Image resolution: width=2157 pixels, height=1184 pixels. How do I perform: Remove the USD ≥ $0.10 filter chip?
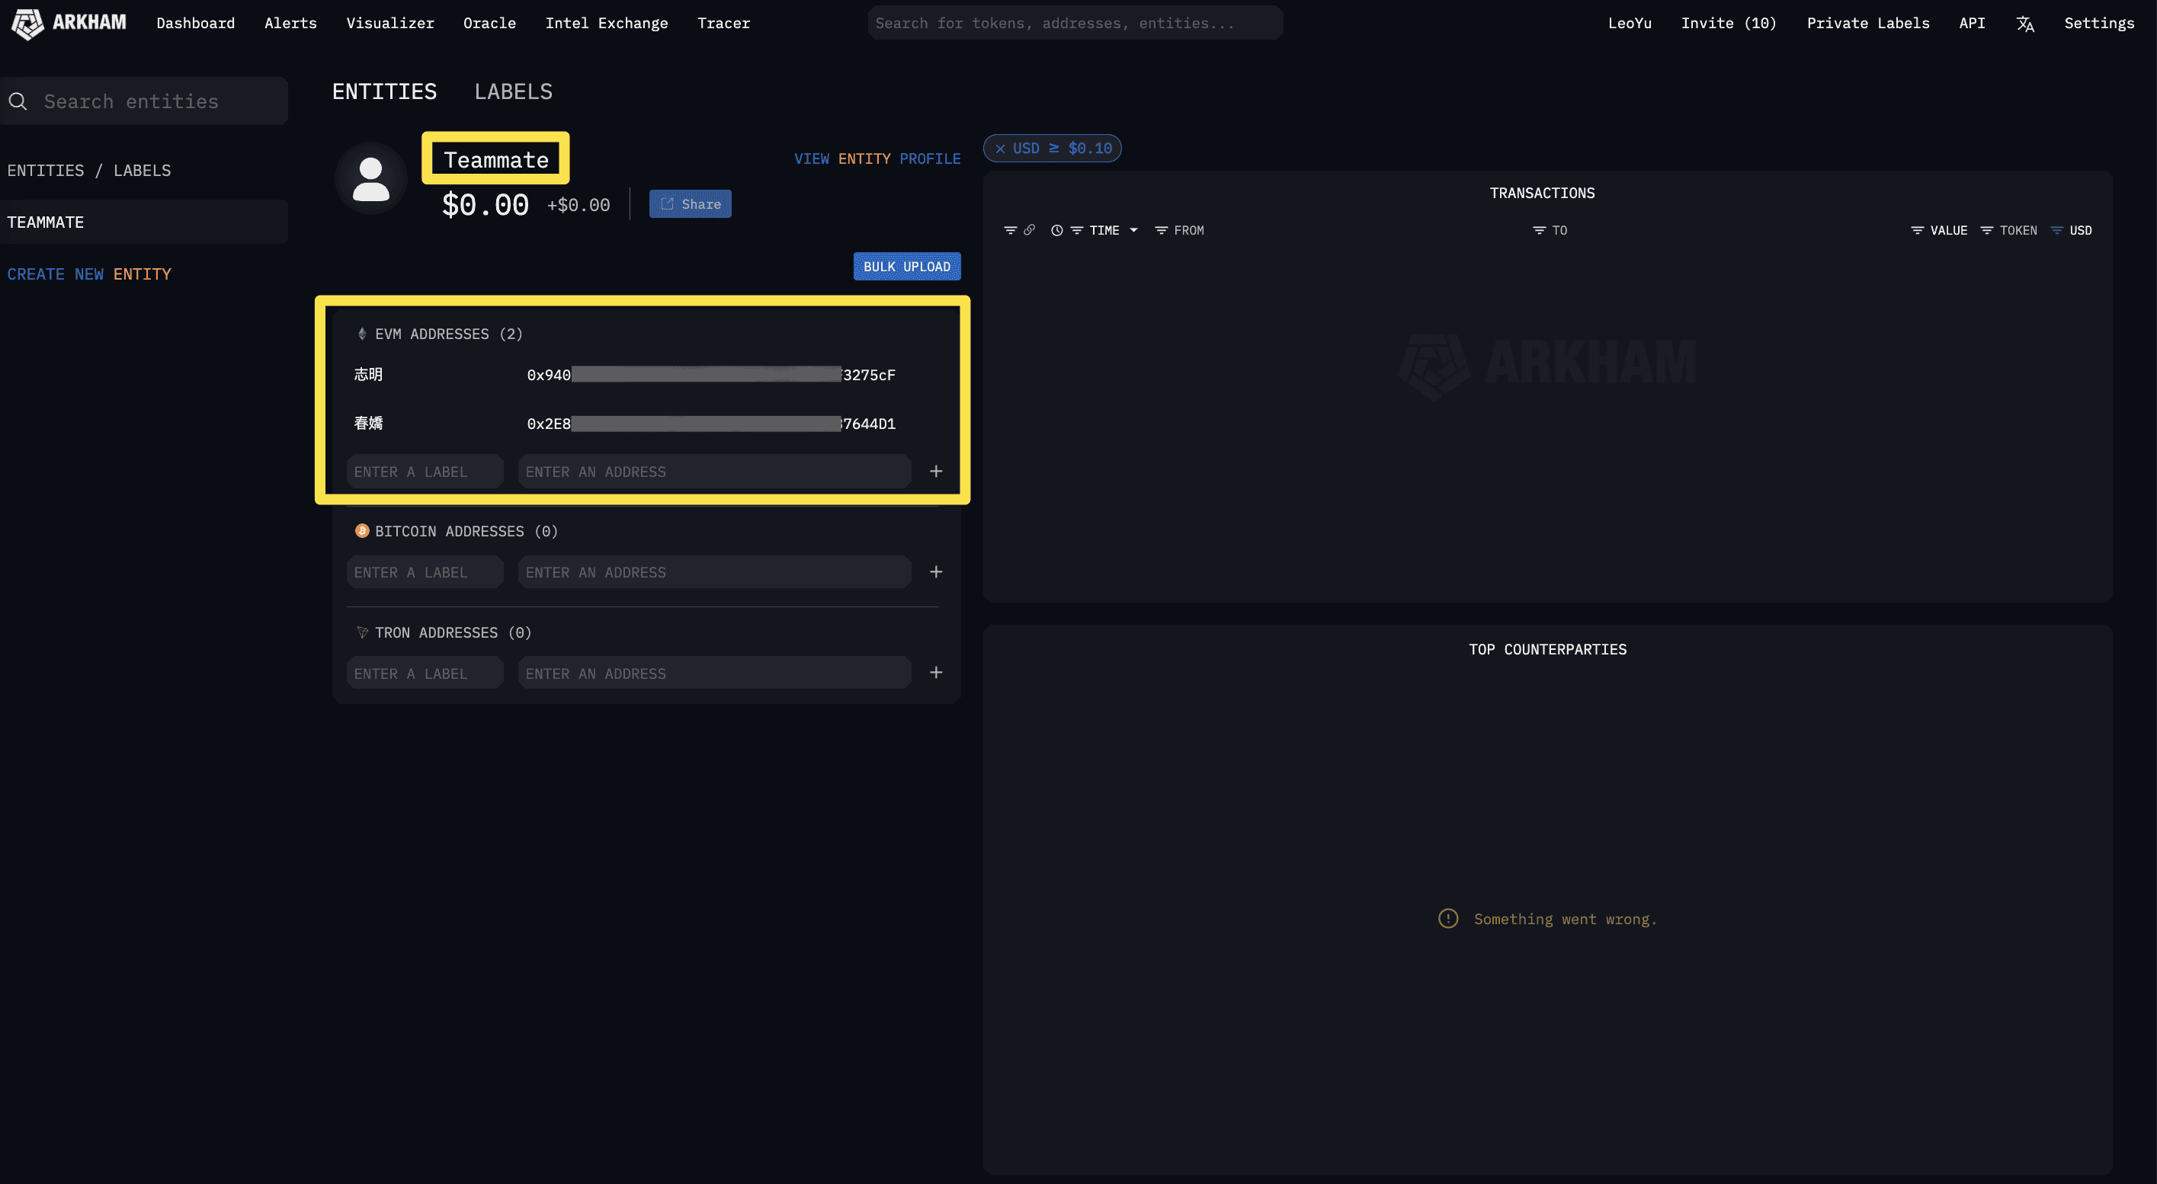coord(1000,148)
